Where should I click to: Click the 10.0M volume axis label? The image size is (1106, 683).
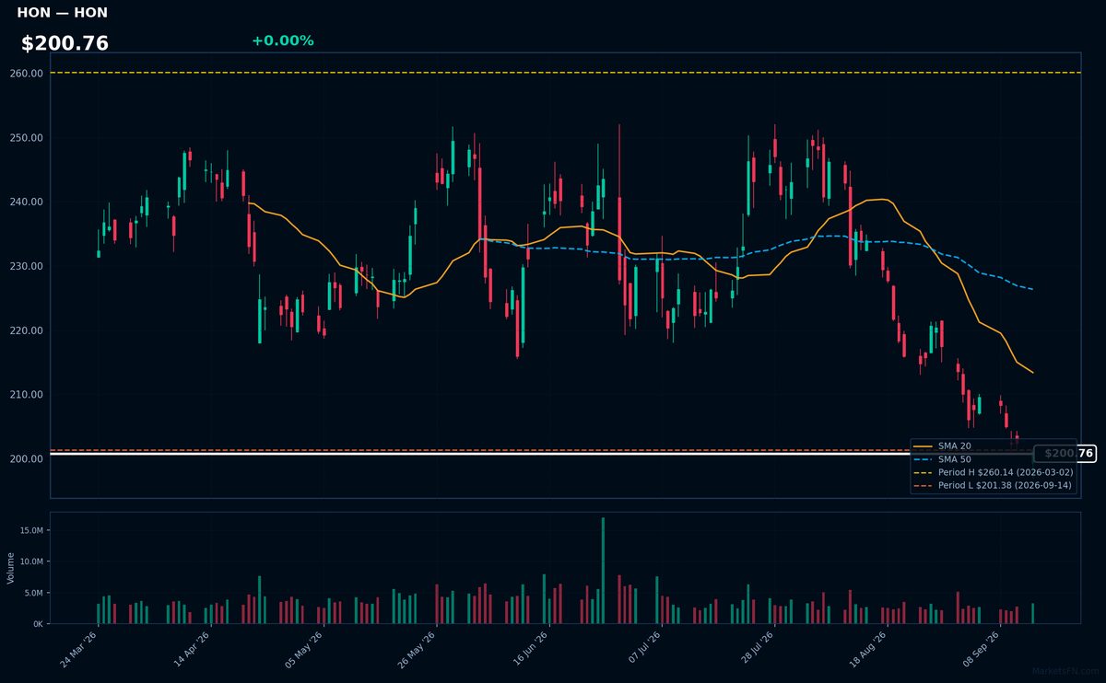[x=31, y=561]
